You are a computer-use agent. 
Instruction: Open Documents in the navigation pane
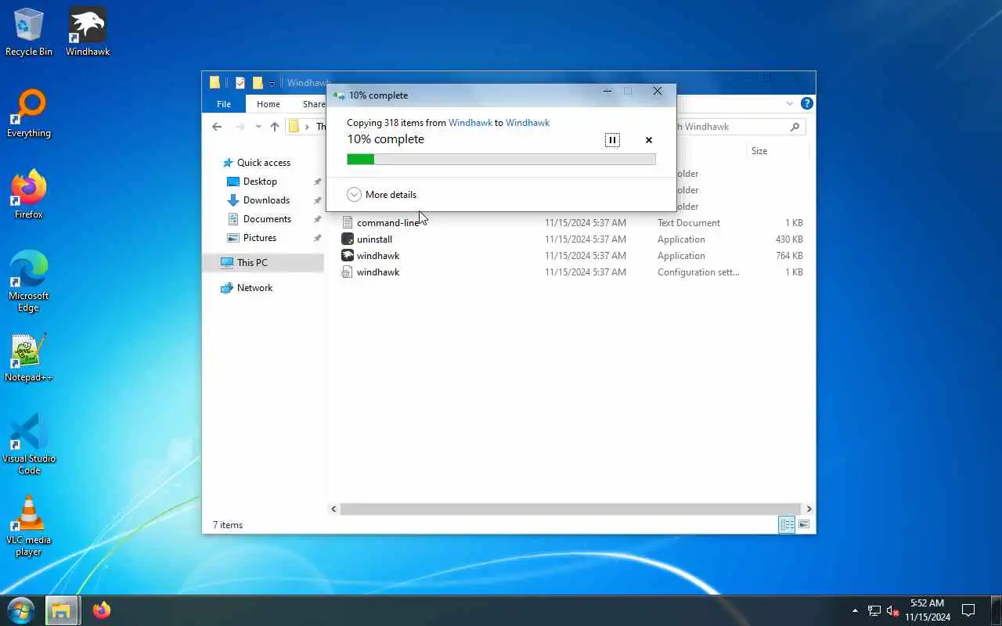267,219
